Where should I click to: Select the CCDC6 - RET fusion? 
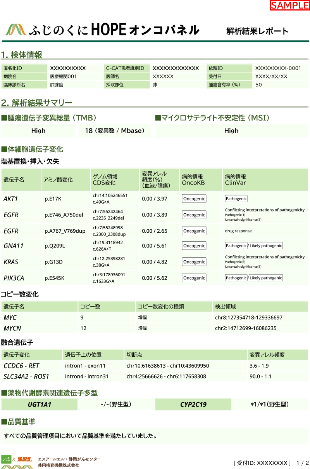21,366
